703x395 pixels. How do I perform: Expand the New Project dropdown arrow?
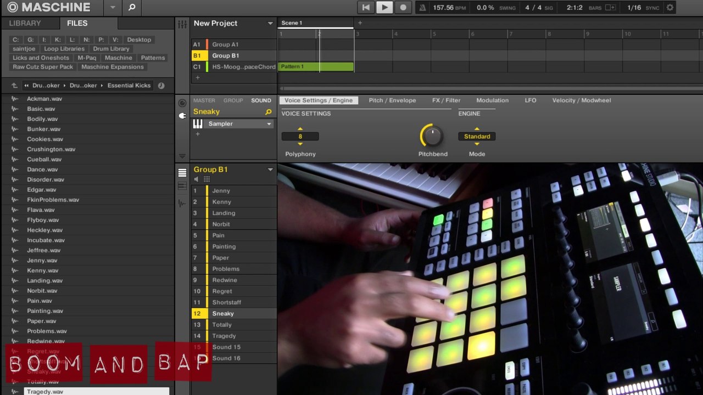pos(270,24)
